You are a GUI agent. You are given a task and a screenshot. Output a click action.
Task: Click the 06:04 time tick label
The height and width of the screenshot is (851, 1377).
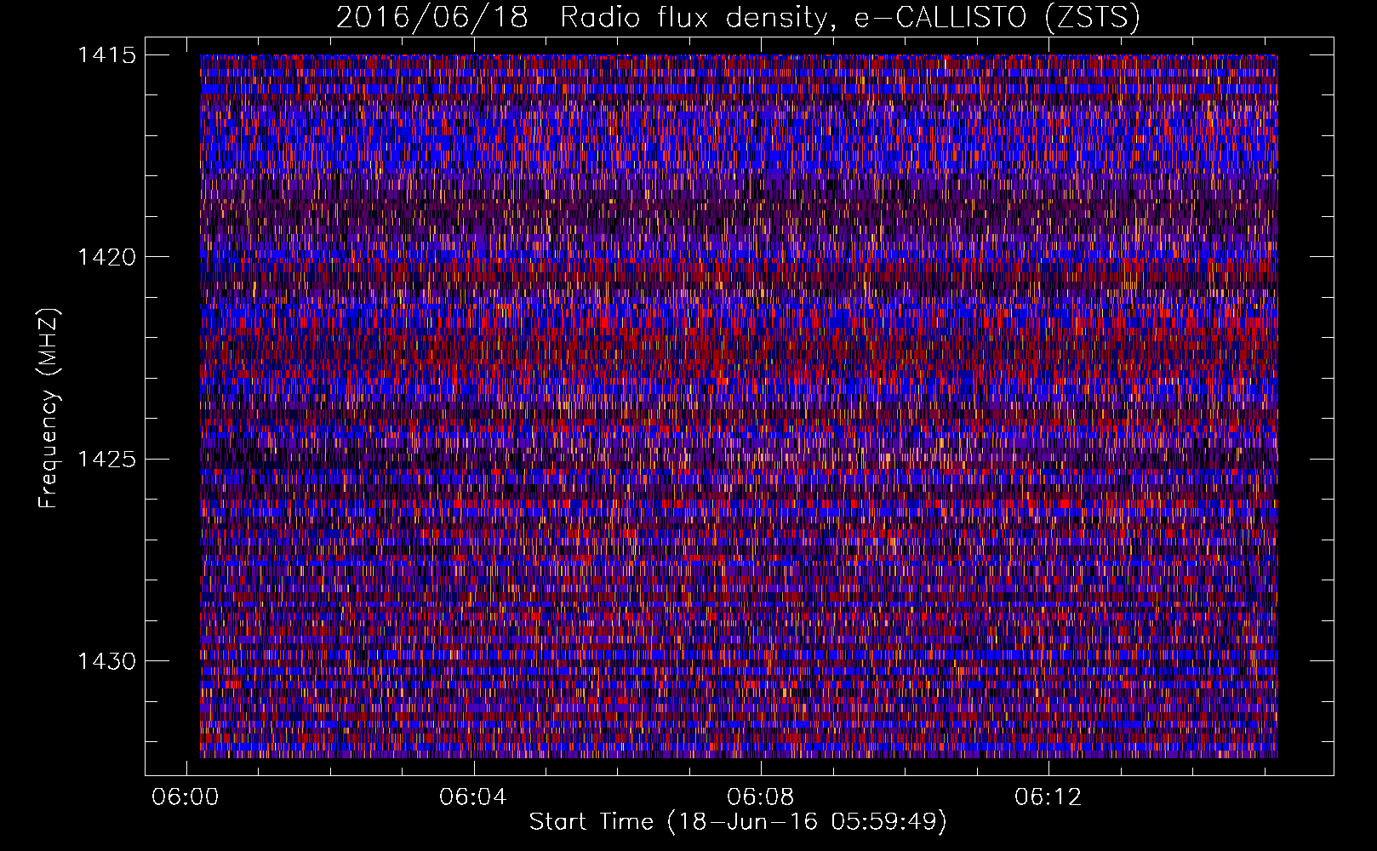[x=472, y=797]
